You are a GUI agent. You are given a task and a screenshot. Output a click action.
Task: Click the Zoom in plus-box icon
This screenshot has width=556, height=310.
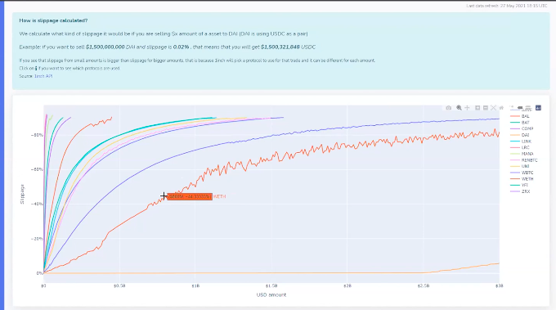tap(478, 107)
